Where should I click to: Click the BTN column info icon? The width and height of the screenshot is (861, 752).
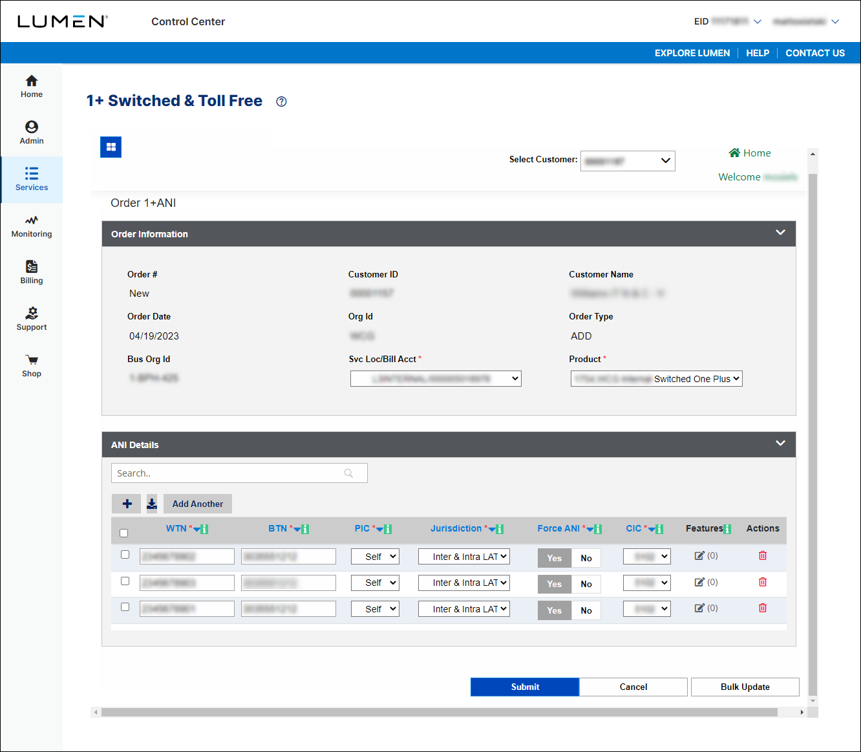305,529
